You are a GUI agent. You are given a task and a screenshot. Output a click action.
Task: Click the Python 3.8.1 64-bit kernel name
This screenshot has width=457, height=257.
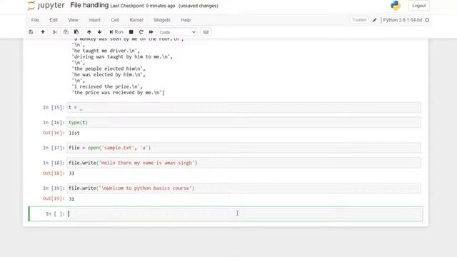[403, 20]
